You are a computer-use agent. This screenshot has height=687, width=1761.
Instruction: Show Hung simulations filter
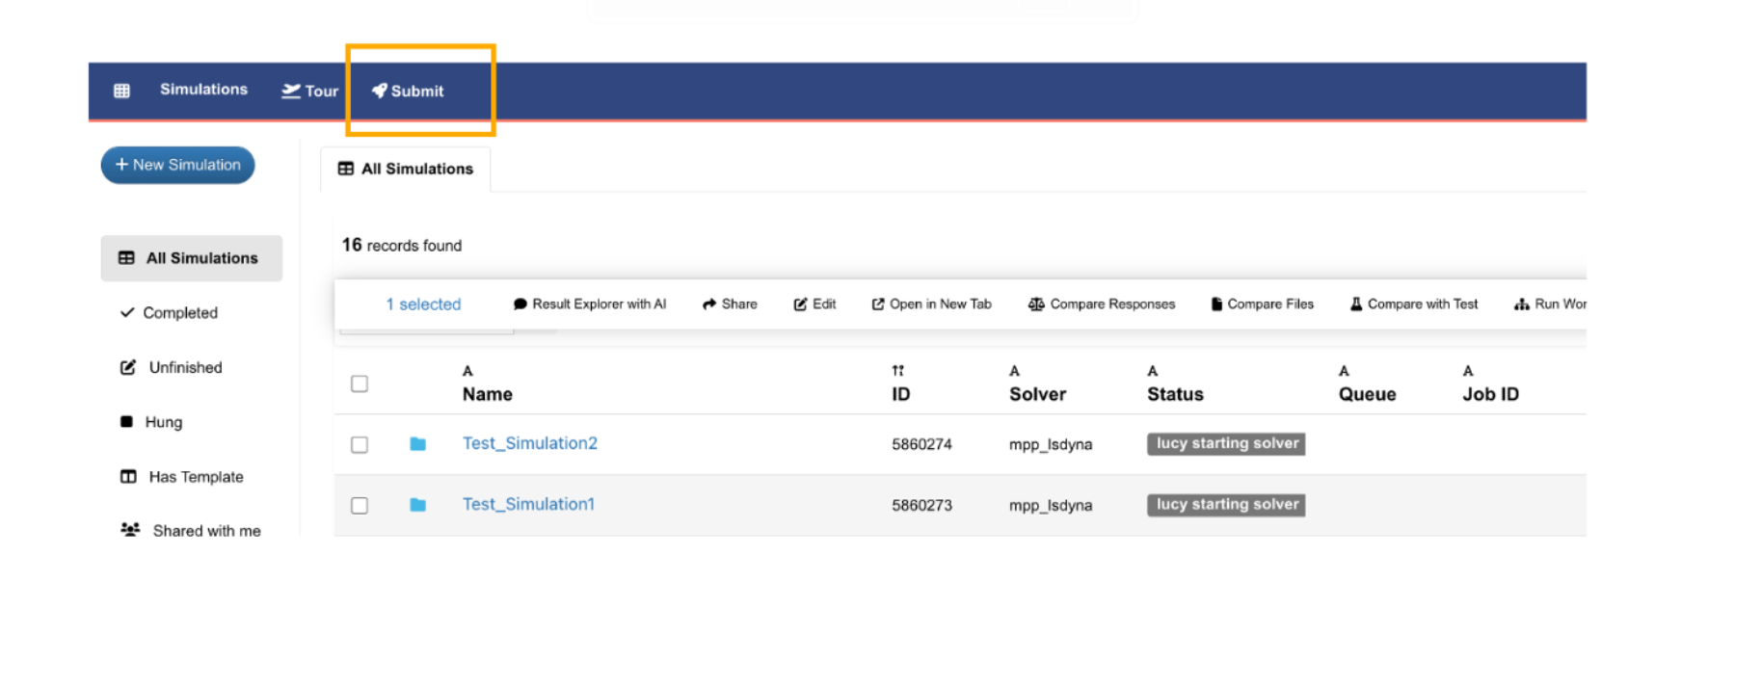tap(163, 422)
